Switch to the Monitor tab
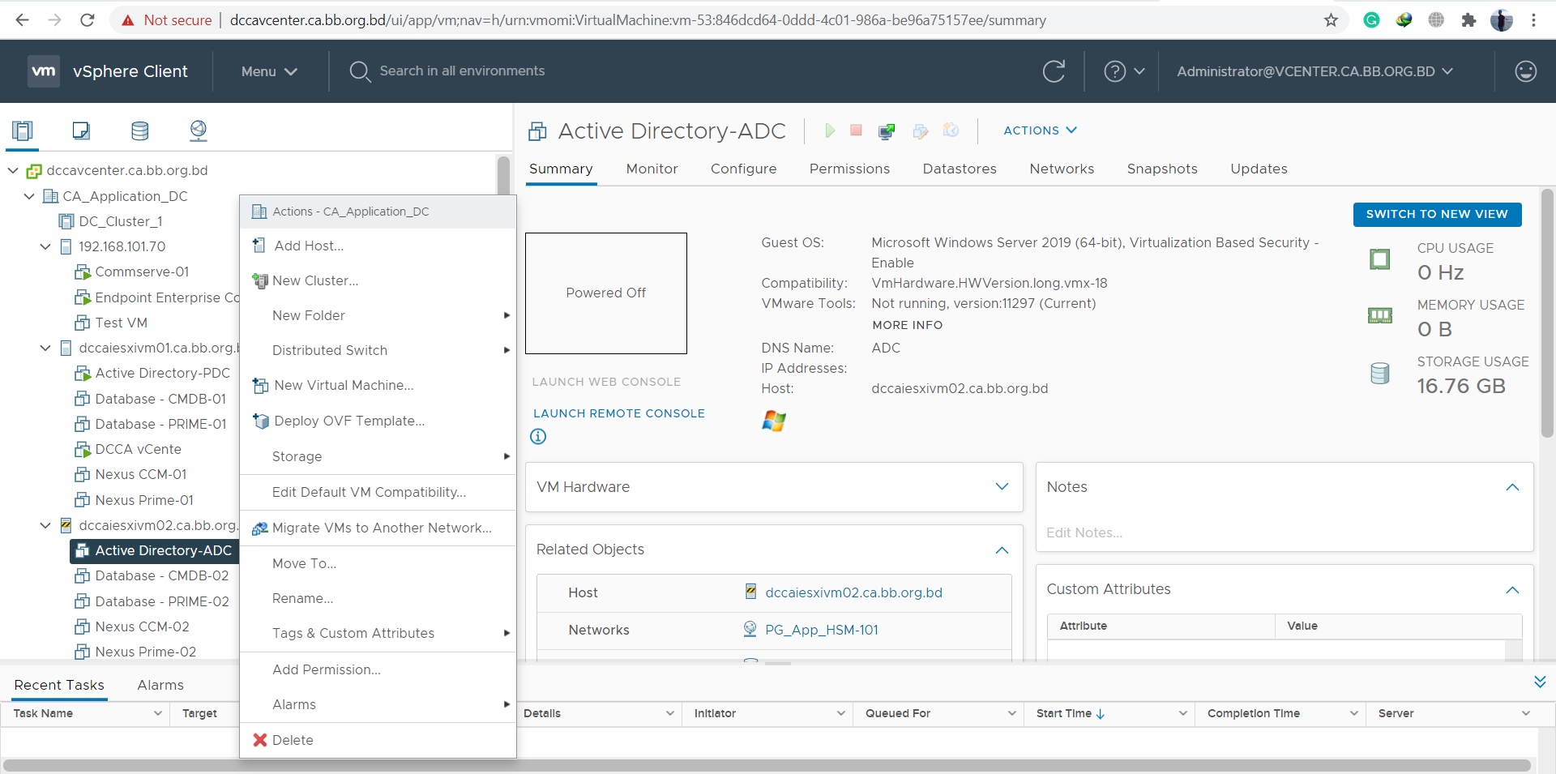The height and width of the screenshot is (774, 1556). pyautogui.click(x=652, y=169)
